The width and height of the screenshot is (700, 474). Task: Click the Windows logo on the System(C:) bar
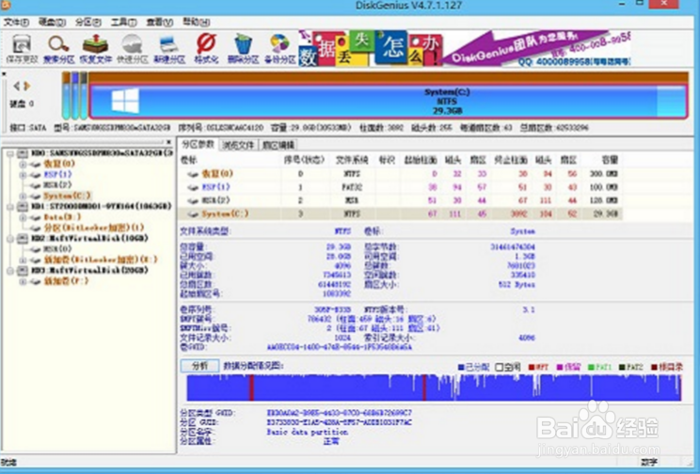pos(125,101)
